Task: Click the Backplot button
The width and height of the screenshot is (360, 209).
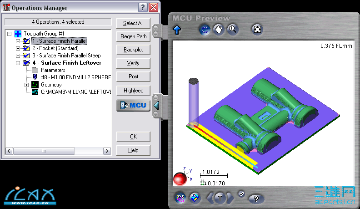Action: (x=133, y=50)
